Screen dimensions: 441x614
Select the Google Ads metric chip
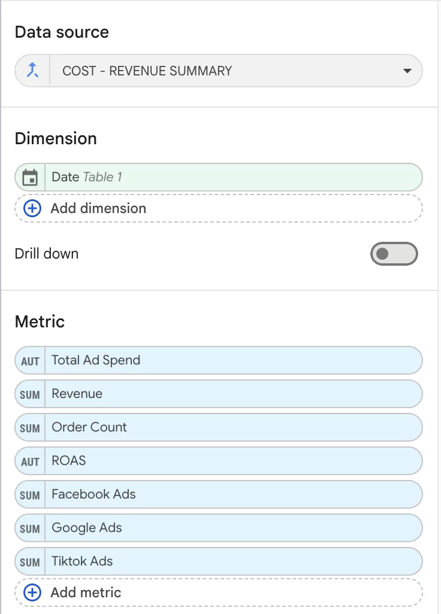219,528
